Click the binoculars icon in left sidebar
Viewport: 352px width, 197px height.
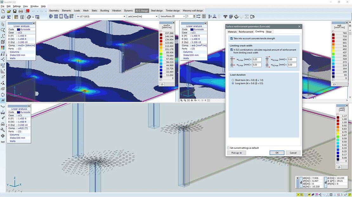[3, 124]
